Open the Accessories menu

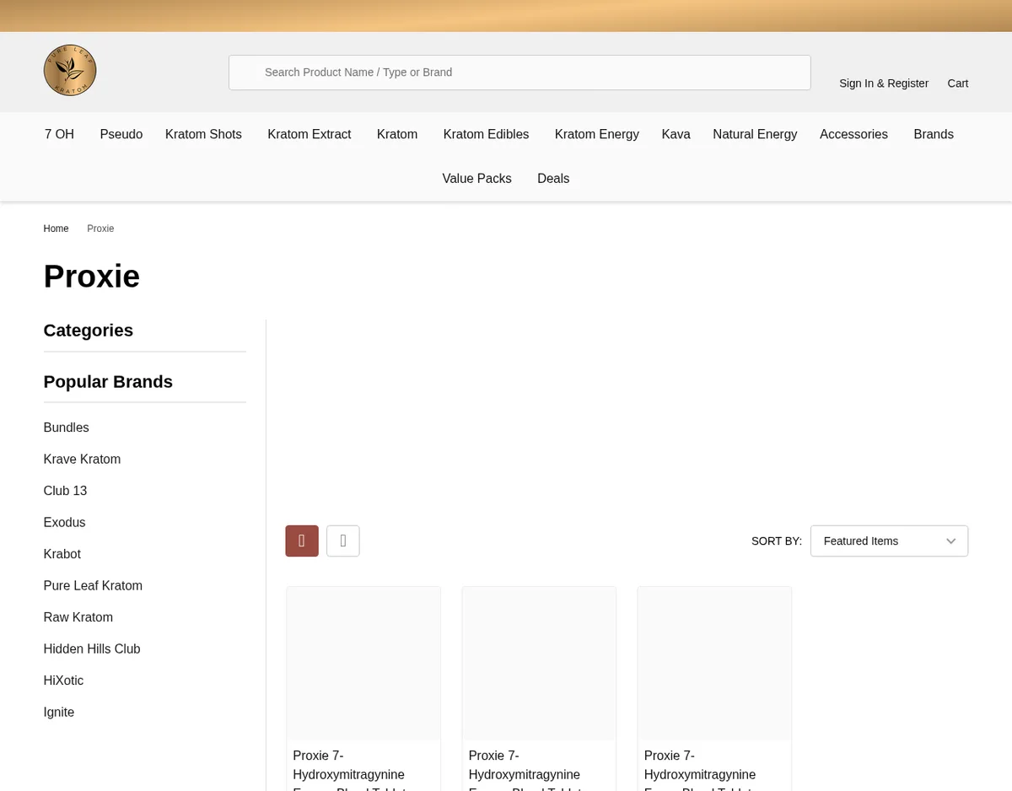(853, 134)
